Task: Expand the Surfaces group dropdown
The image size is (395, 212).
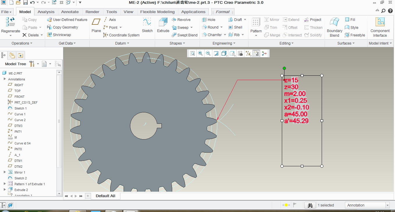Action: click(x=346, y=43)
